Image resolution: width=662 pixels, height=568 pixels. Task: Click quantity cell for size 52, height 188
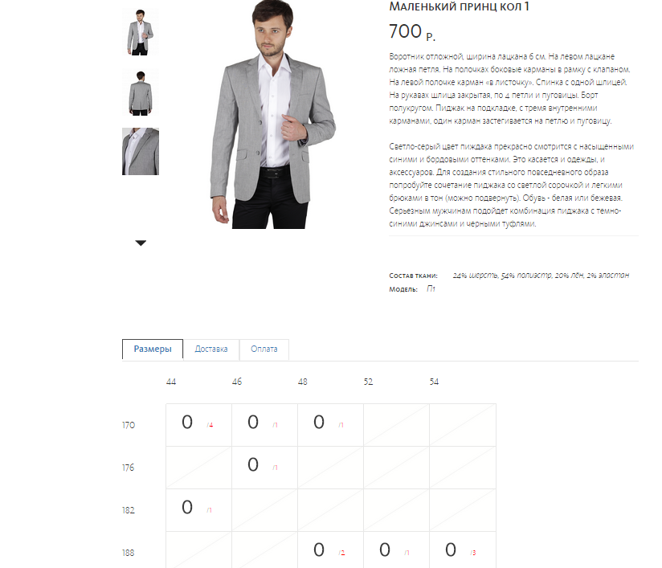(396, 550)
